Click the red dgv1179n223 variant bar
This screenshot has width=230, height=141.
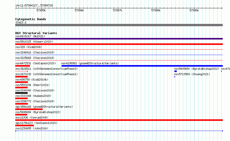tap(25, 126)
